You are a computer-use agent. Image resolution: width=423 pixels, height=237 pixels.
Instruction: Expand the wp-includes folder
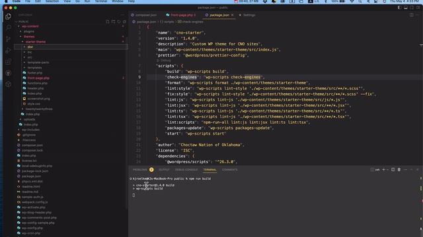pos(31,130)
